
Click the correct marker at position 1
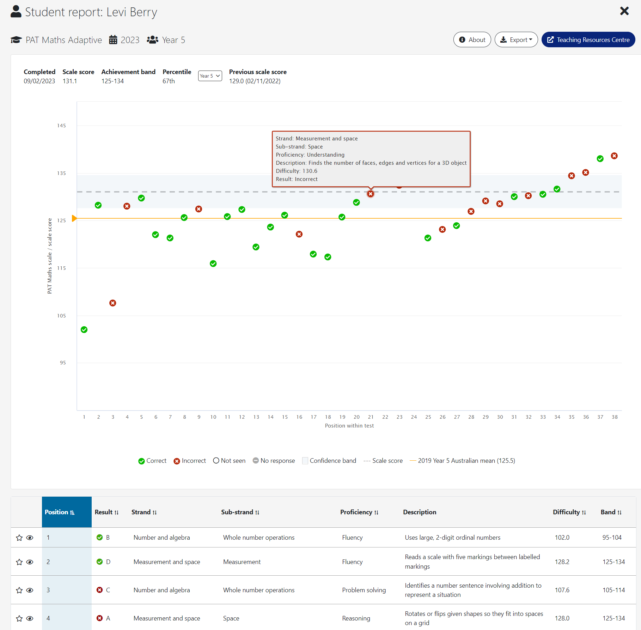pos(84,330)
